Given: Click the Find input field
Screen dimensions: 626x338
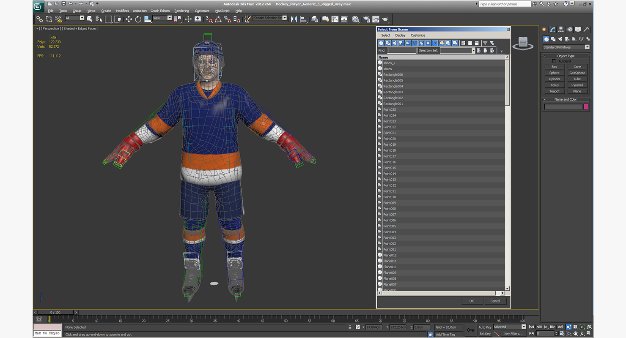Looking at the screenshot, I should (402, 50).
